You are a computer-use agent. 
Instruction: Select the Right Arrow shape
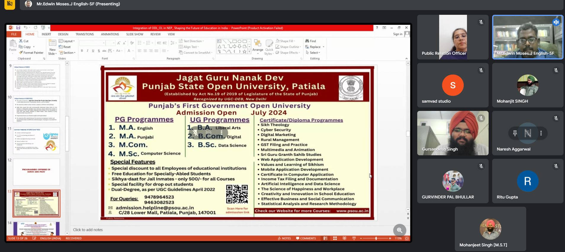(x=234, y=46)
